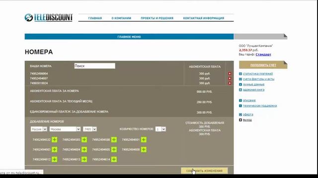Add number 74952494613 with plus icon
Screen dimensions: 318x178
click(x=84, y=159)
